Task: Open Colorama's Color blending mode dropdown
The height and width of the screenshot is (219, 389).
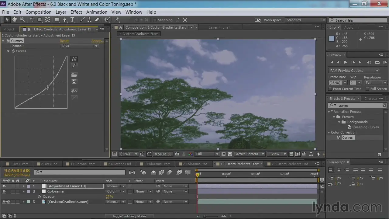Action: tap(115, 191)
